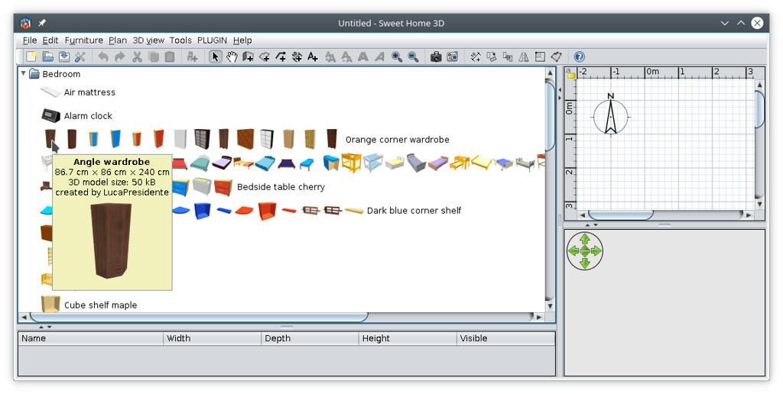Select the Create walls tool
This screenshot has width=783, height=394.
[249, 57]
